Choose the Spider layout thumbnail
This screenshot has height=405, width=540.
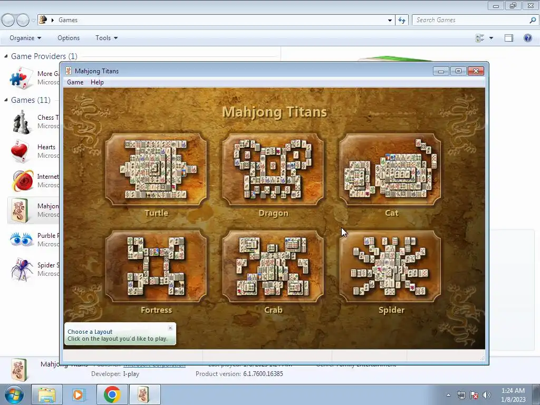point(390,266)
